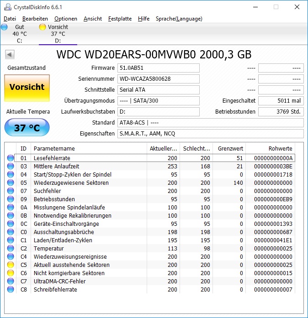Click yellow warning orb for Aktuell ausstehende Sektoren
The height and width of the screenshot is (318, 308).
11,265
